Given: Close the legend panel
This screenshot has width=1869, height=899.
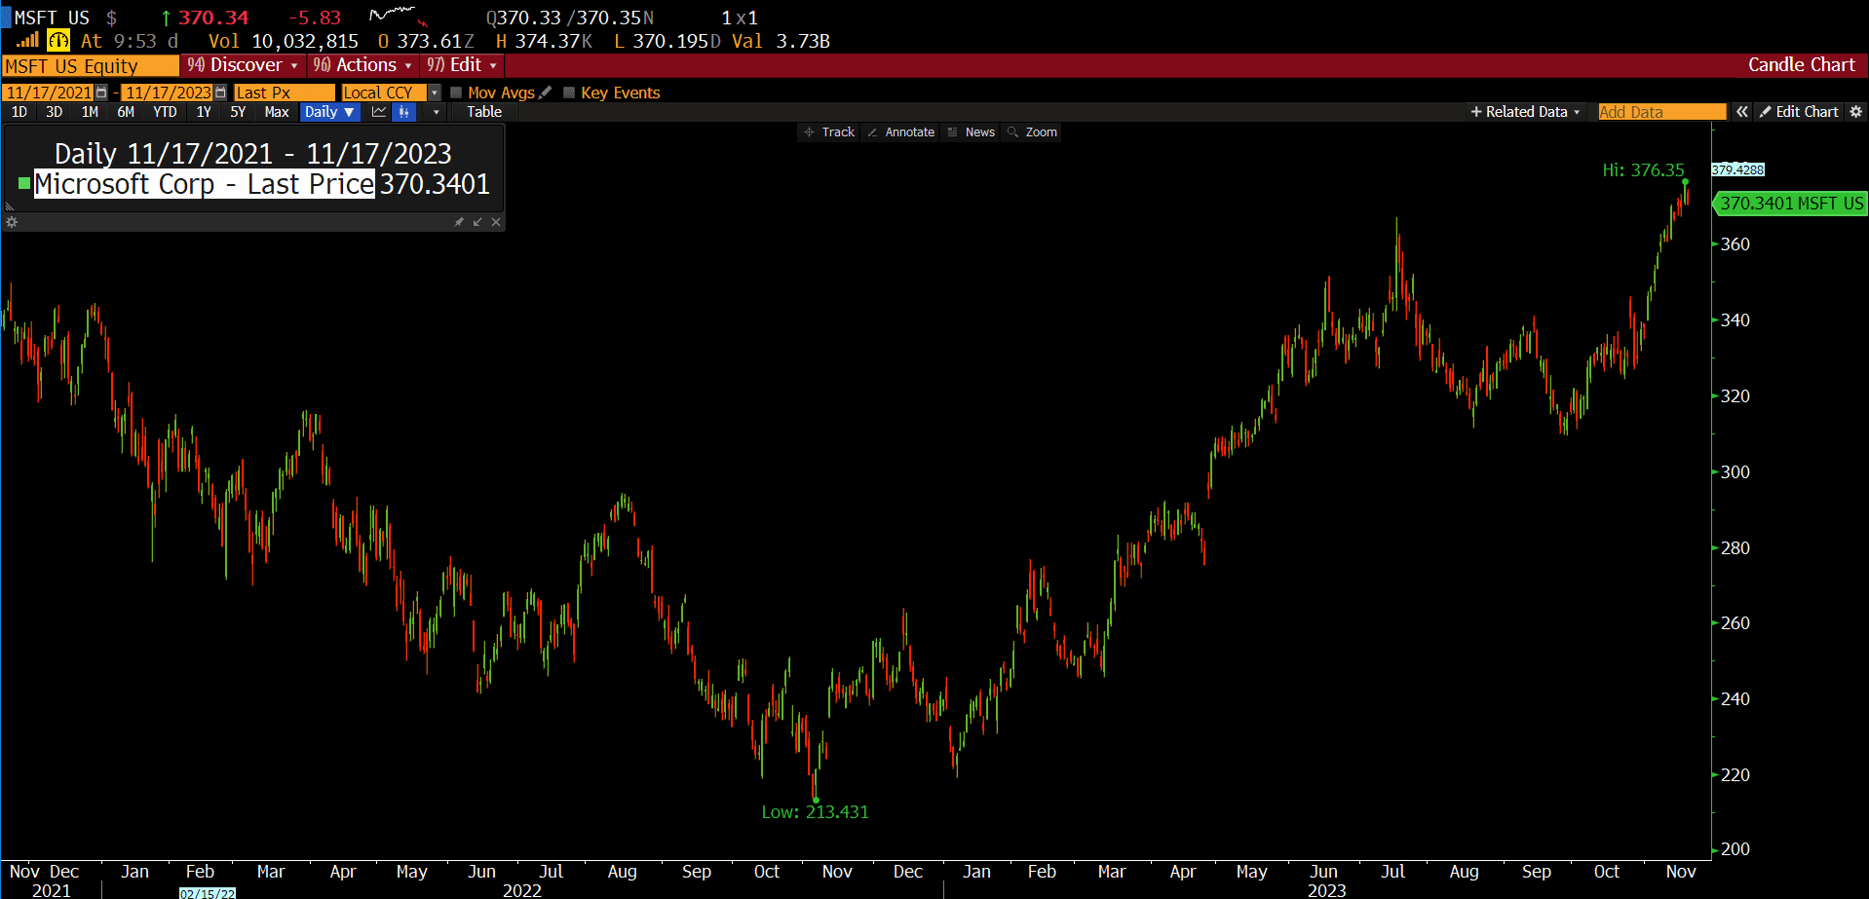Looking at the screenshot, I should pos(496,222).
